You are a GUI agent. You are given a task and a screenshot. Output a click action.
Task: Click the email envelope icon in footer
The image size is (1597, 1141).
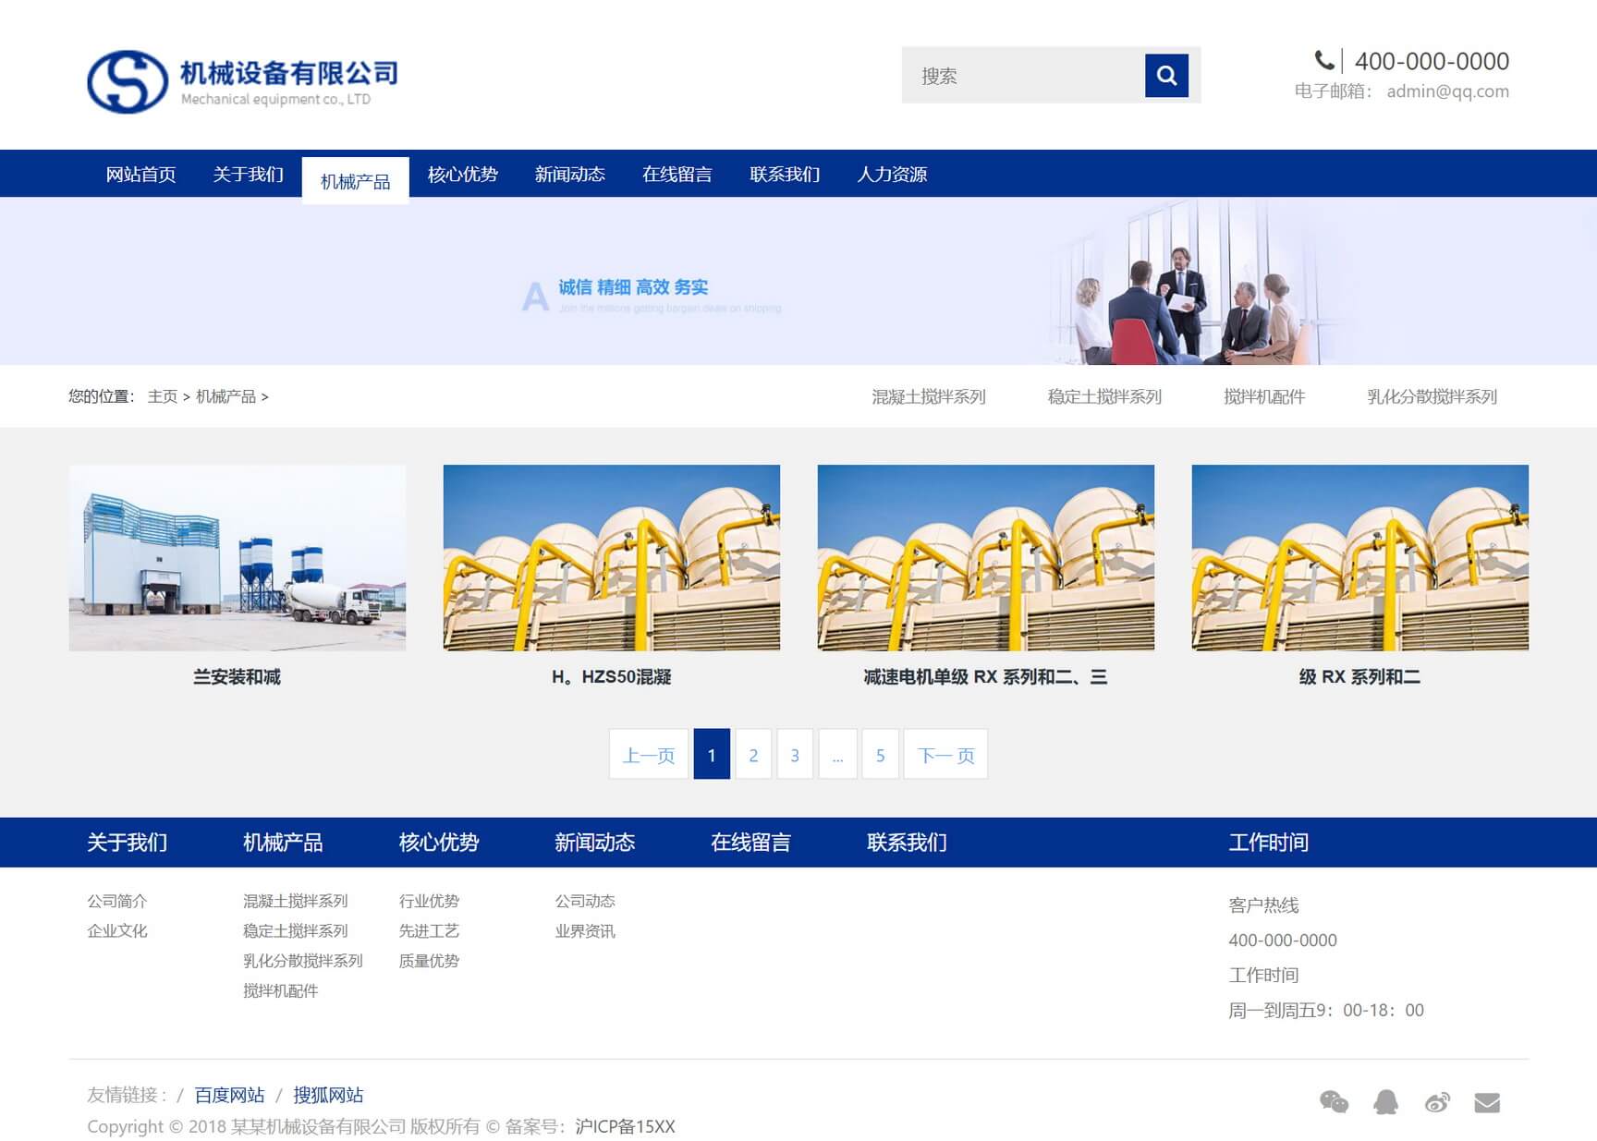pyautogui.click(x=1486, y=1102)
